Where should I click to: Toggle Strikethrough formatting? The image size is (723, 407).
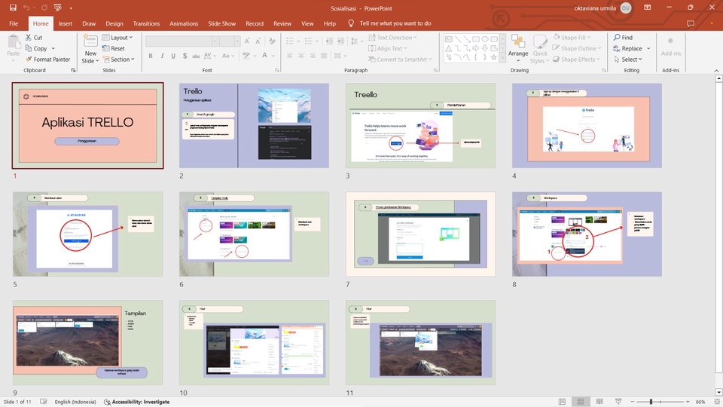pos(196,56)
